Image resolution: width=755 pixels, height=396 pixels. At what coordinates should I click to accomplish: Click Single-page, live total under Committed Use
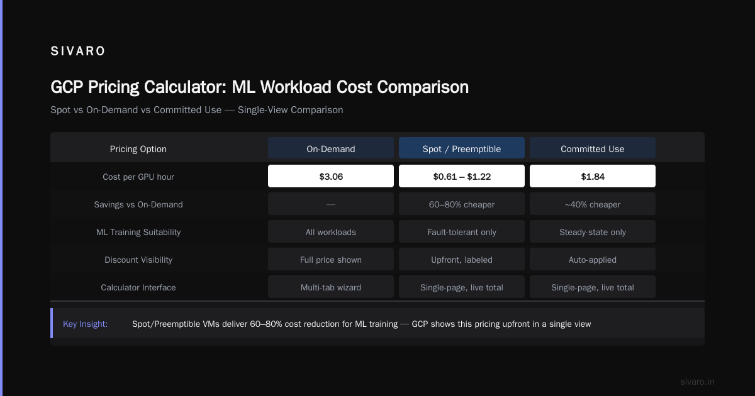click(x=593, y=287)
